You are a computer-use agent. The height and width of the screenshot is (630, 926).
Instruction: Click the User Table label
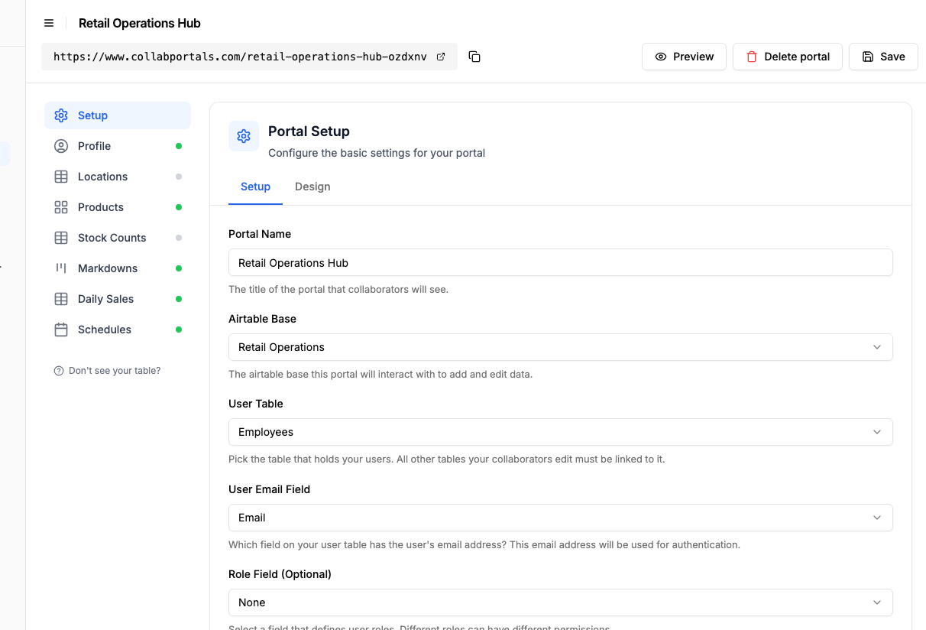(256, 404)
